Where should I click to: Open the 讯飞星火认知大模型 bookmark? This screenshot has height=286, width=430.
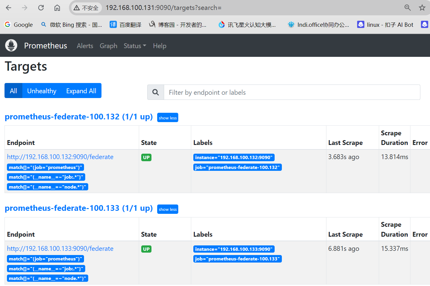(x=247, y=25)
